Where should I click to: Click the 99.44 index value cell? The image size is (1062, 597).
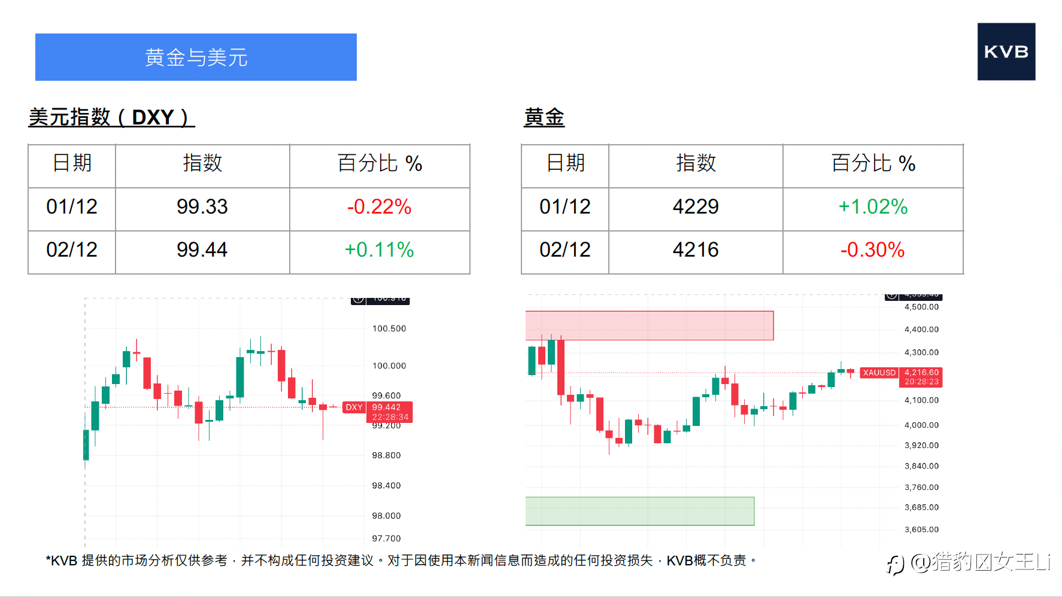point(202,250)
